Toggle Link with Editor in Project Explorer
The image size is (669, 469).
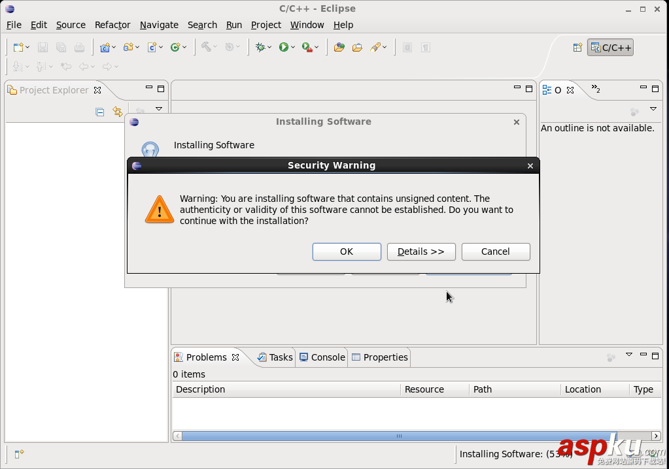pos(118,112)
